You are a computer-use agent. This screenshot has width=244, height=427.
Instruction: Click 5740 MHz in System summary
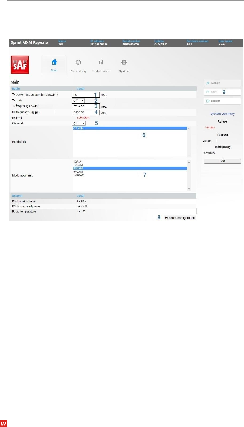210,153
